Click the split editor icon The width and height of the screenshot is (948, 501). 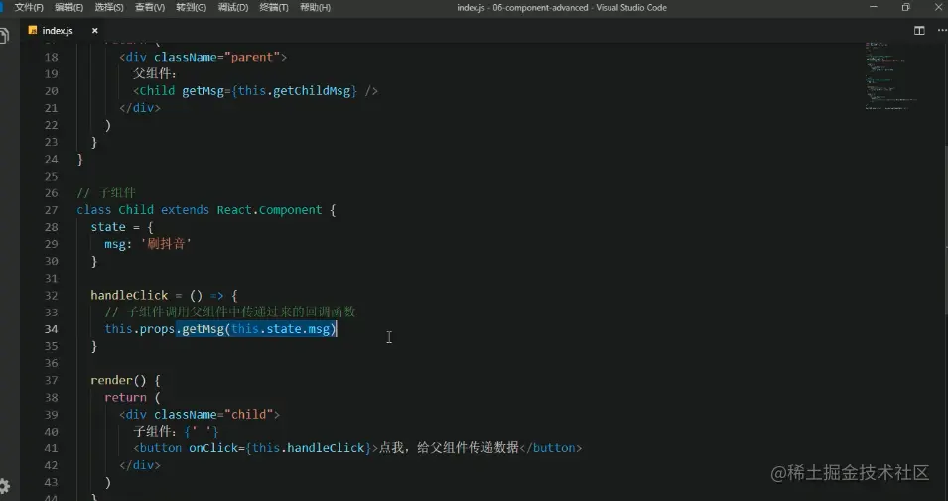click(x=919, y=30)
